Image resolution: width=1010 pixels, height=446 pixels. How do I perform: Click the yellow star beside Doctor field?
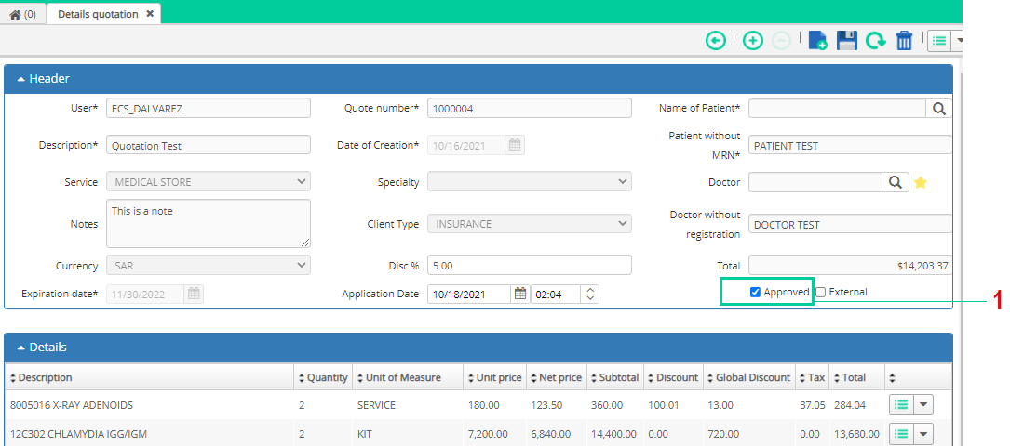pos(921,182)
